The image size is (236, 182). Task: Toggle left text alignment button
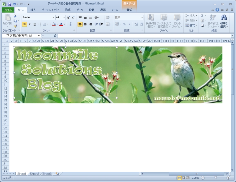point(80,24)
